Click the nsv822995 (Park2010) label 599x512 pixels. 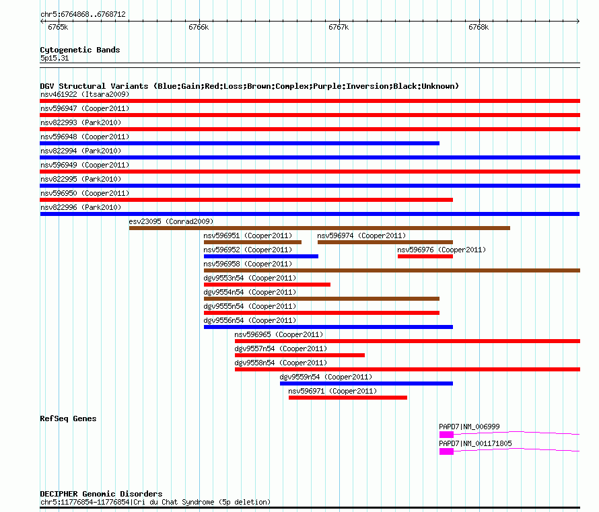coord(81,179)
